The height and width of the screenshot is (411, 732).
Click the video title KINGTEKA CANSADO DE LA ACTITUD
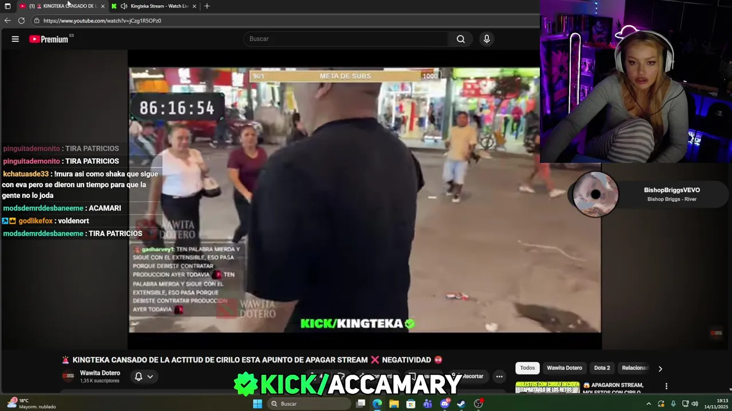click(x=252, y=360)
